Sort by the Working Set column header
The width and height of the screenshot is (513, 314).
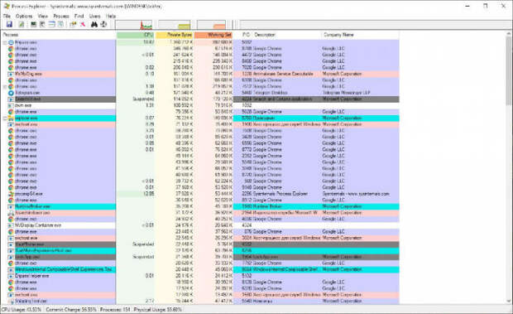point(213,35)
